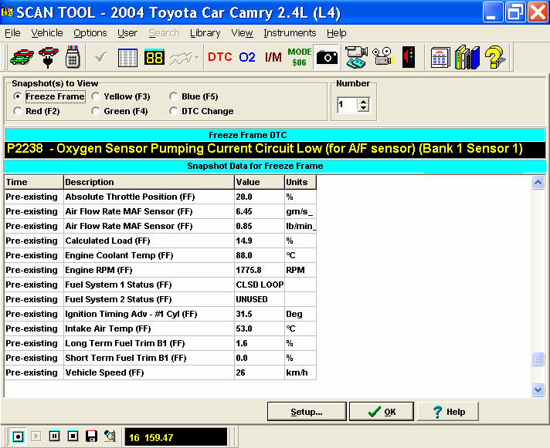Open Mode $06 test results
This screenshot has width=550, height=448.
click(x=300, y=57)
